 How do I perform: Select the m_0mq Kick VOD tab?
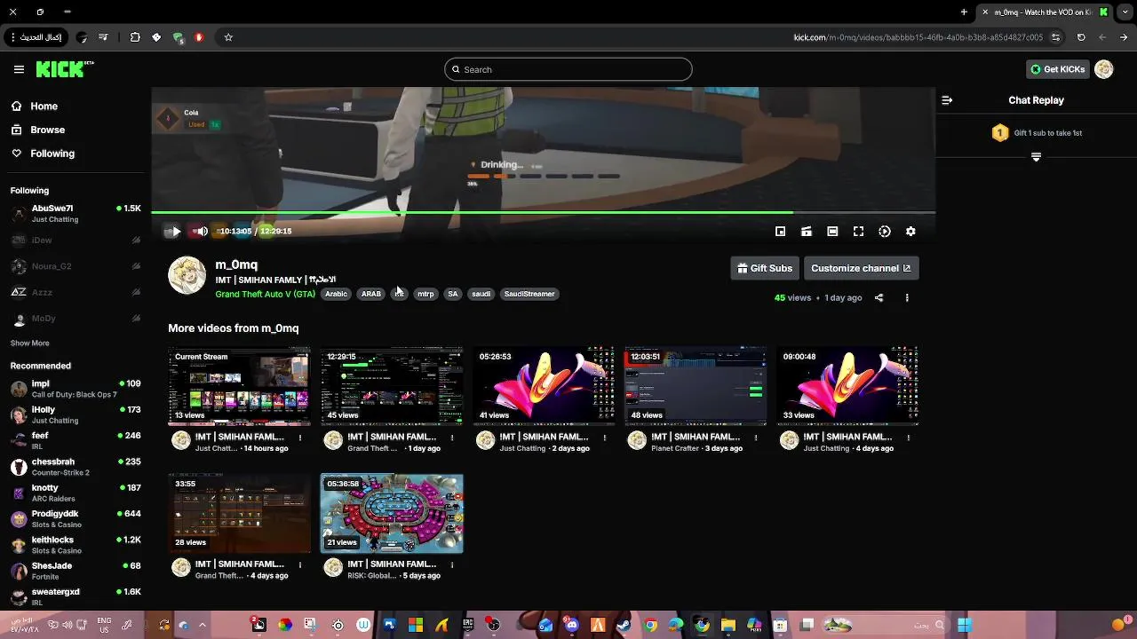(1045, 12)
